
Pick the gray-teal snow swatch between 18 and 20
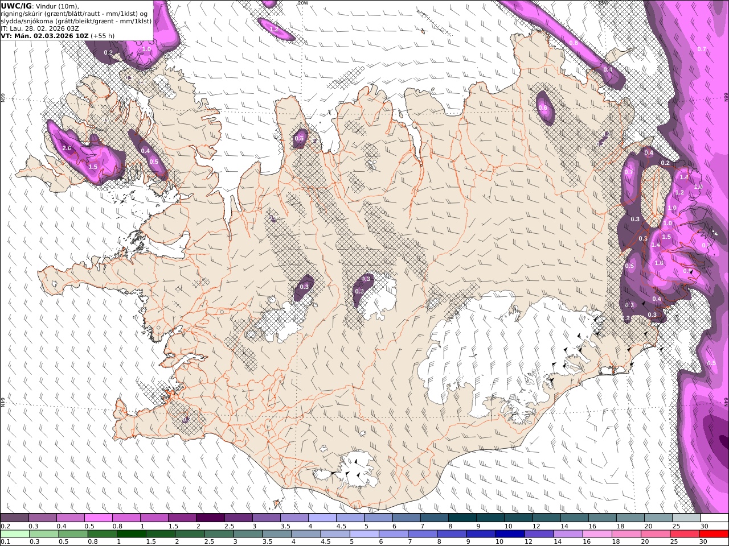(x=630, y=518)
